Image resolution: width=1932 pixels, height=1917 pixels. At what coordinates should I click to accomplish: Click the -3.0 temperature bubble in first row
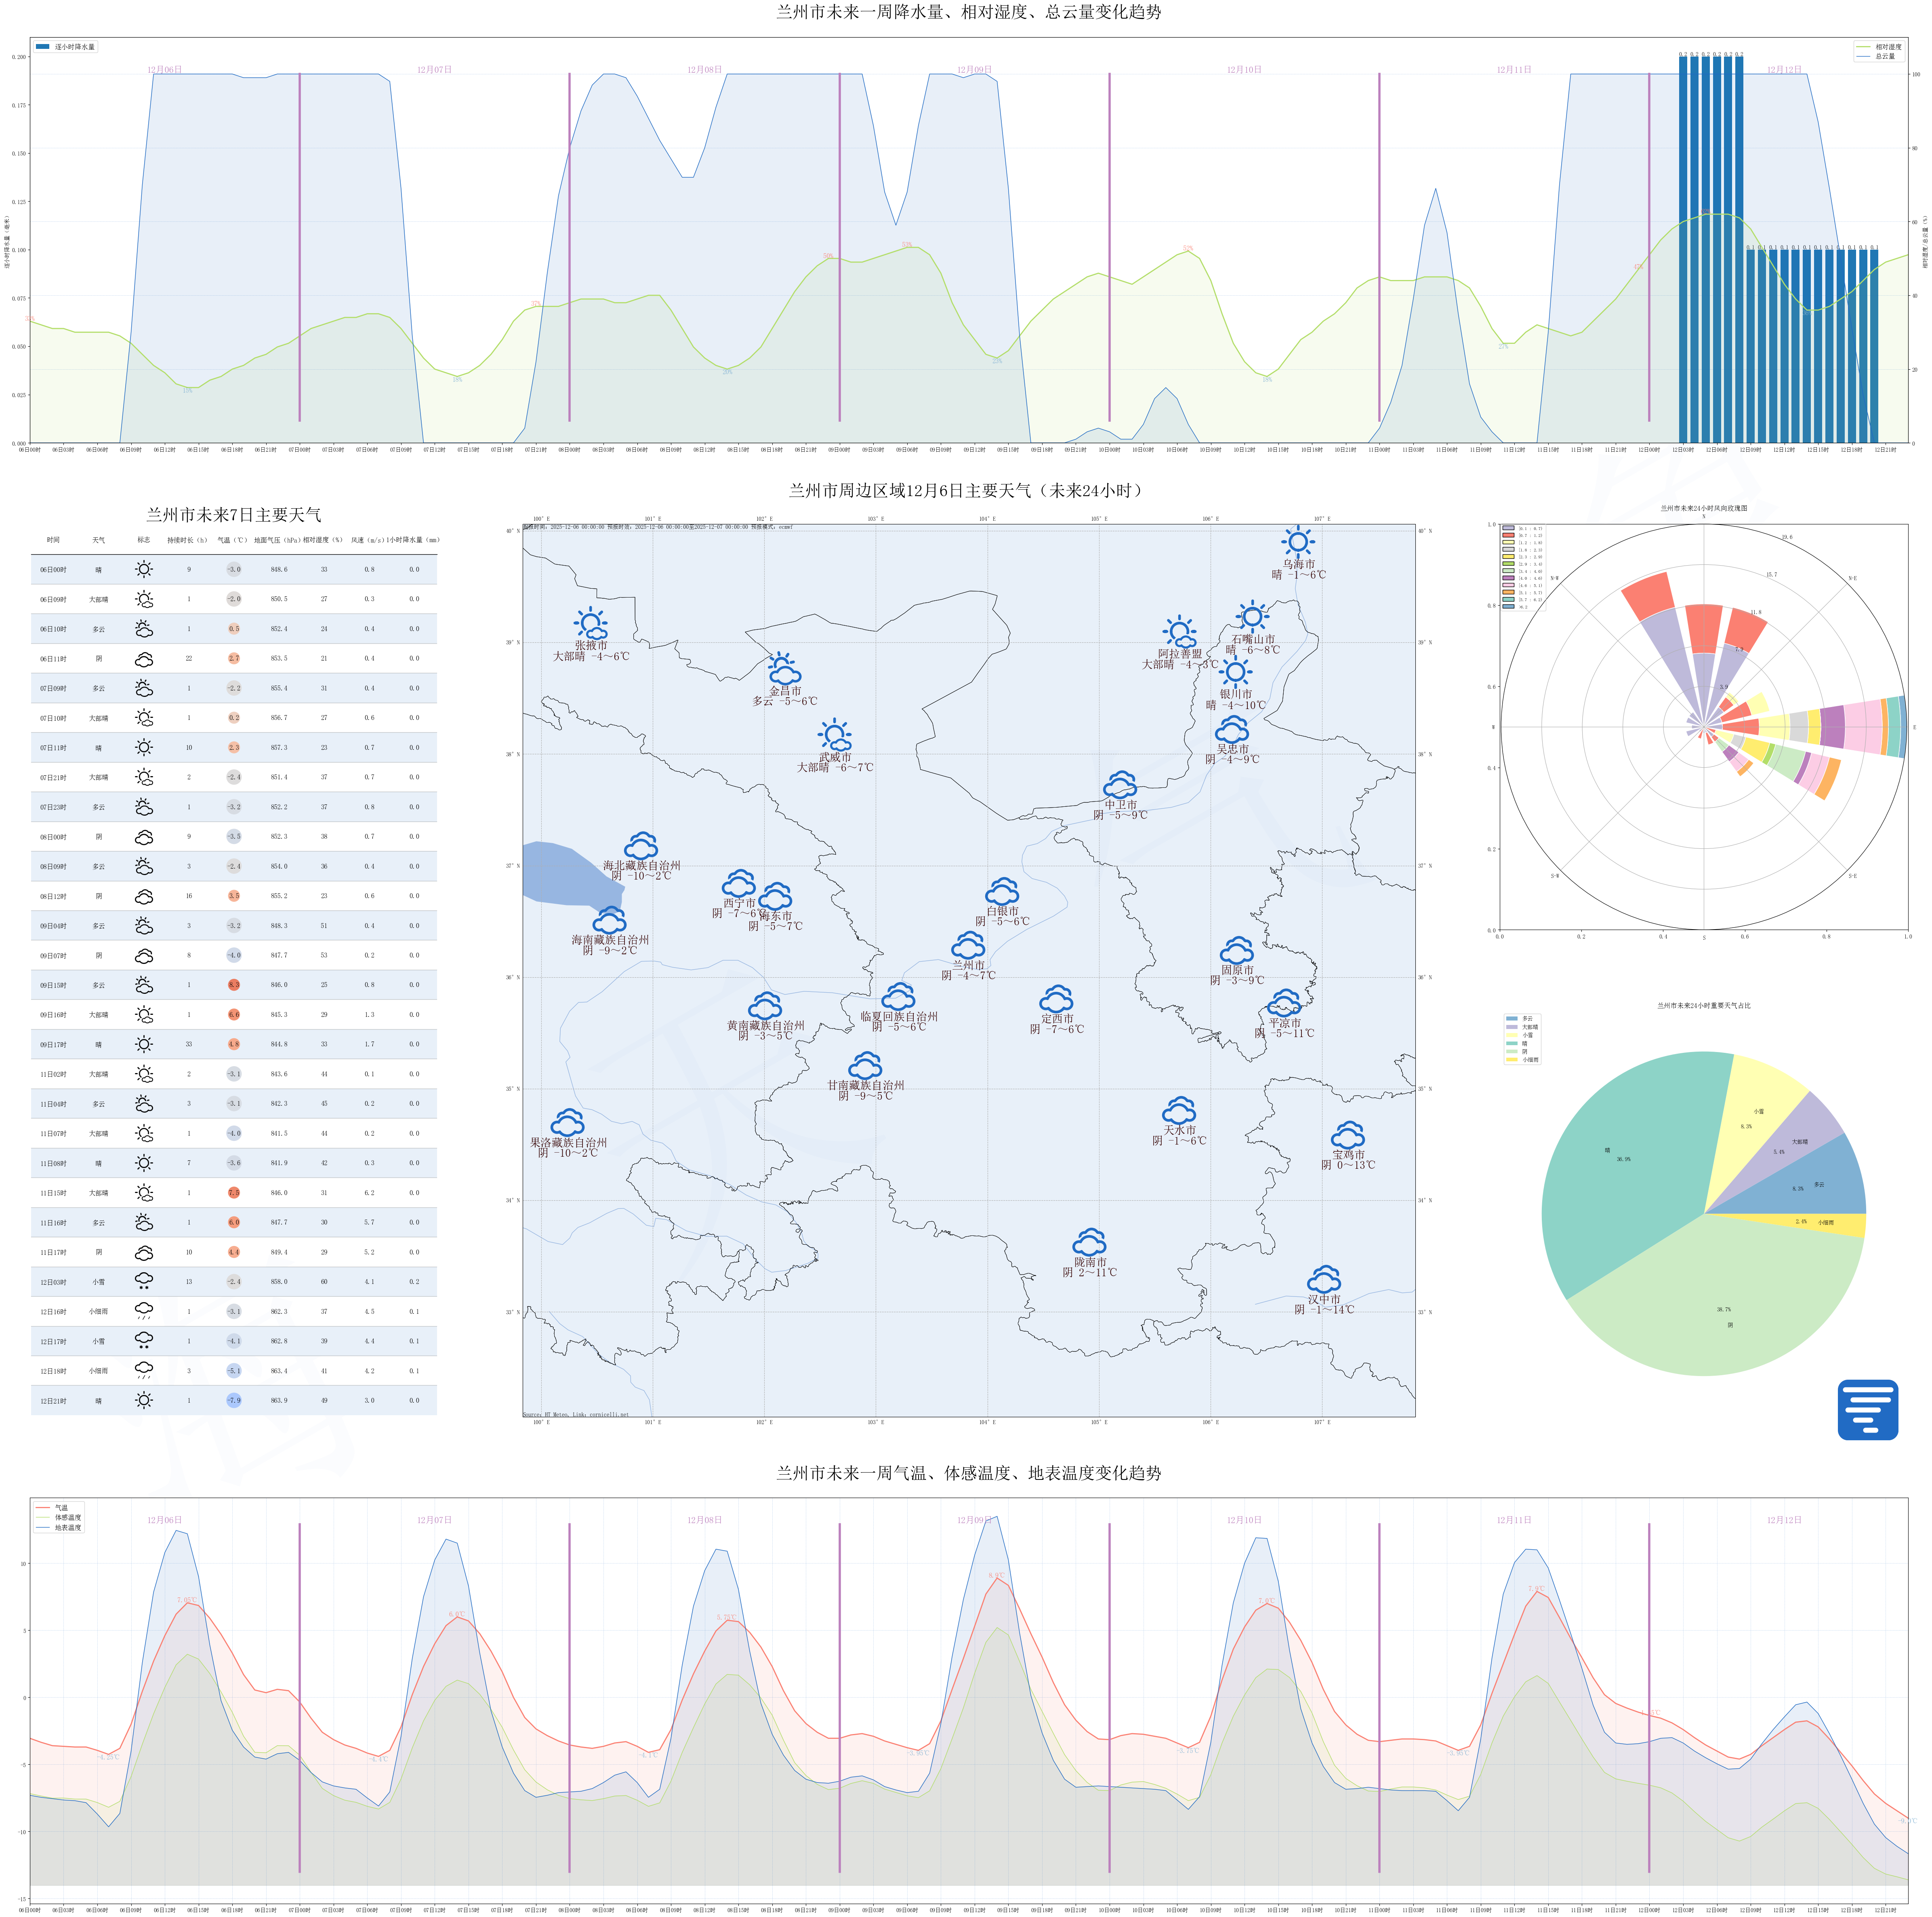233,569
